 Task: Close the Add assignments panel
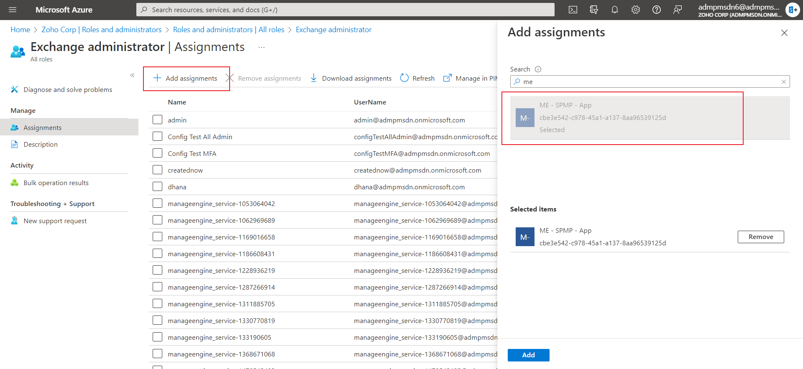click(784, 33)
